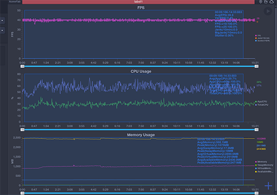Click the blue plus icon to add chart

click(x=268, y=186)
